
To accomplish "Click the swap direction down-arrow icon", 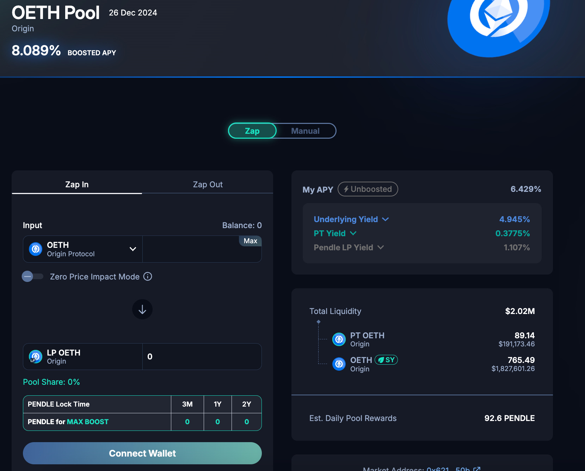I will pos(142,309).
